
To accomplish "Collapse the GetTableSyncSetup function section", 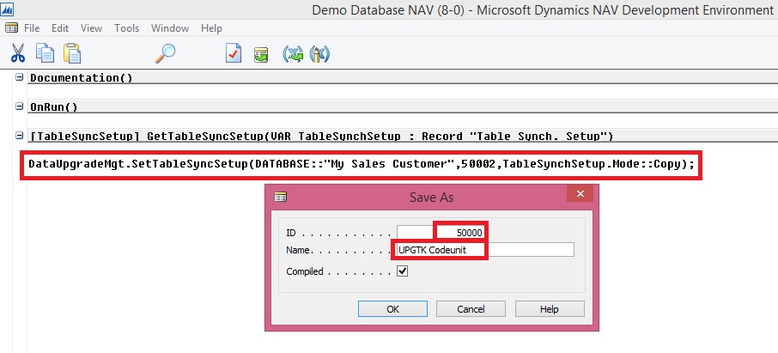I will click(20, 137).
